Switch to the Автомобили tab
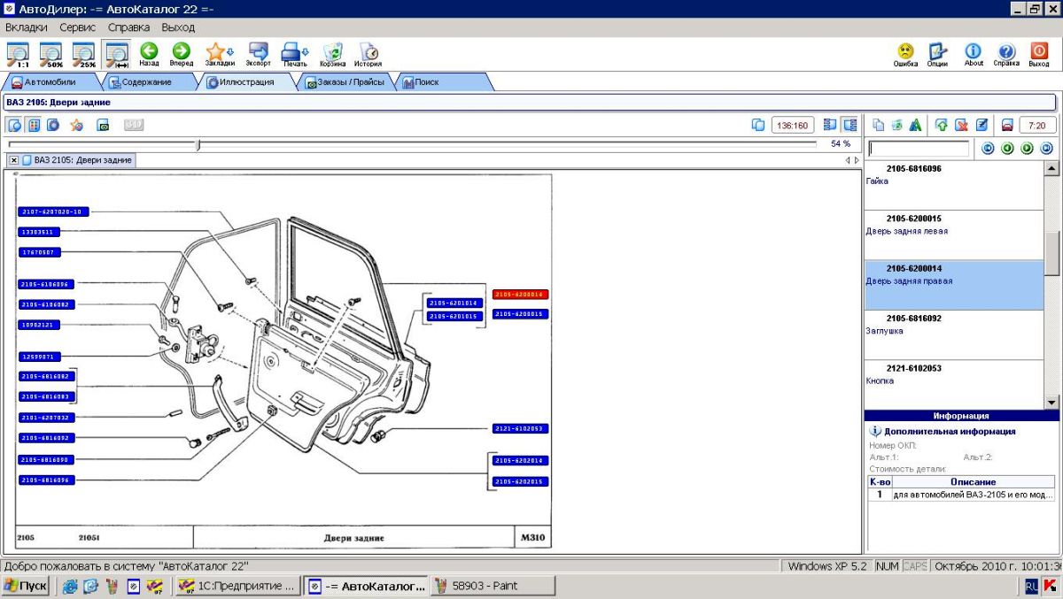 pos(49,81)
